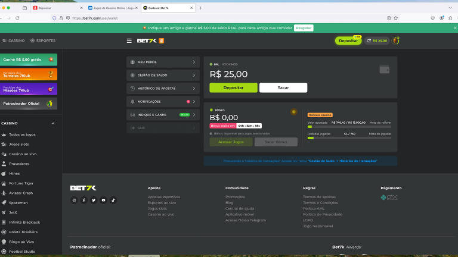Click the green Depositar button in wallet

pos(233,87)
